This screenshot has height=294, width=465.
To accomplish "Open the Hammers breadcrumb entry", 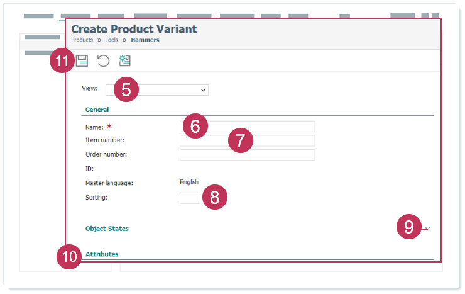I will pyautogui.click(x=145, y=40).
